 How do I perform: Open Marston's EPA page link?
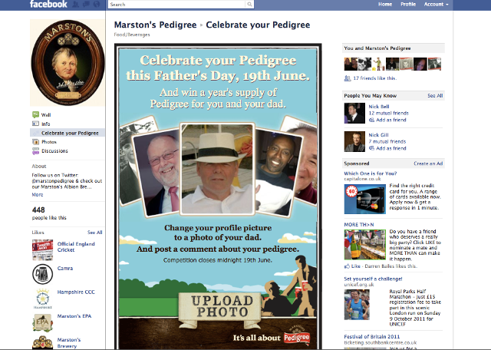(74, 316)
